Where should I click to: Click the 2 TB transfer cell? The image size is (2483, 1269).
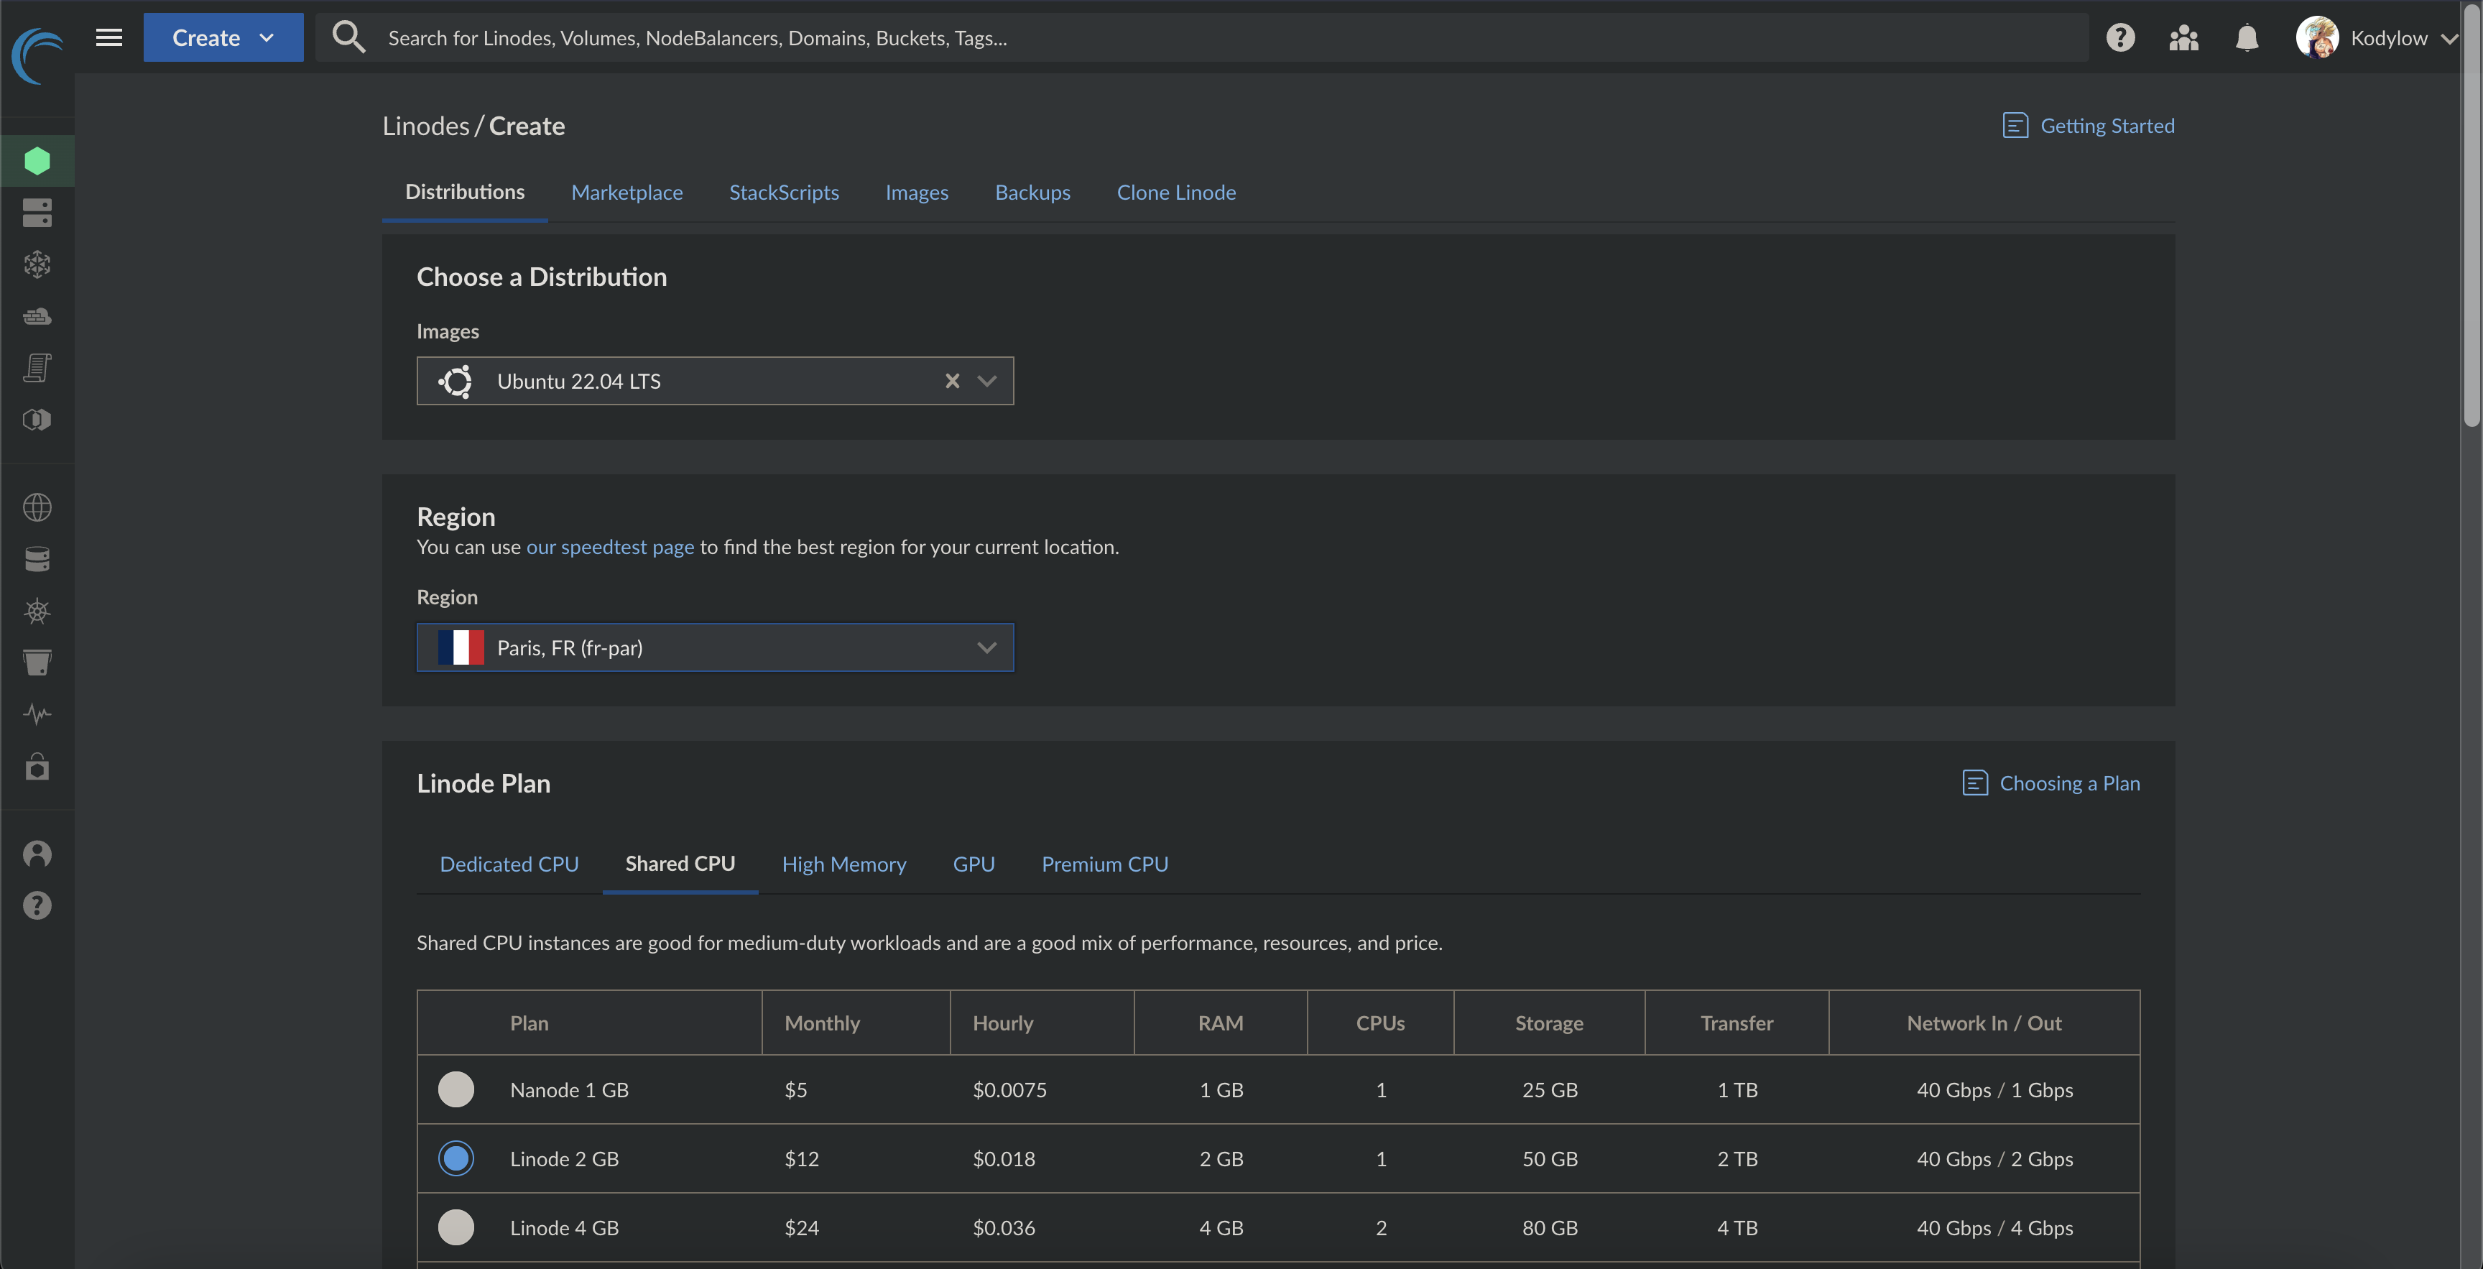[x=1737, y=1158]
